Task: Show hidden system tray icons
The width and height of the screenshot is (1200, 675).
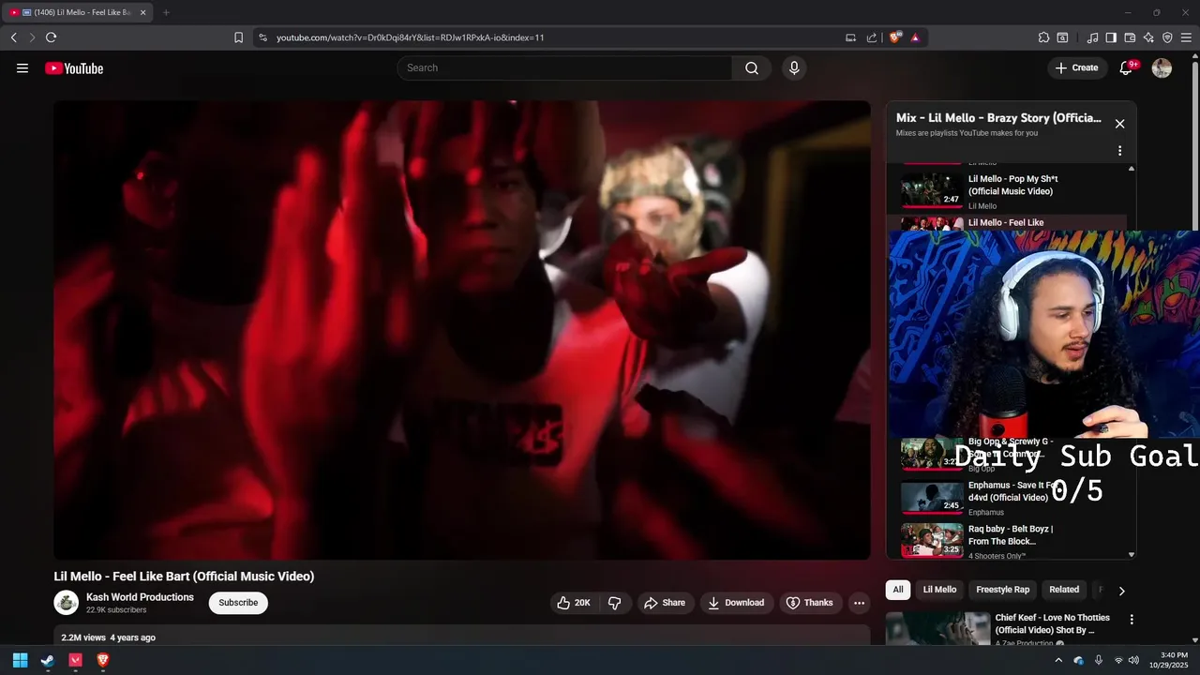Action: pyautogui.click(x=1058, y=660)
